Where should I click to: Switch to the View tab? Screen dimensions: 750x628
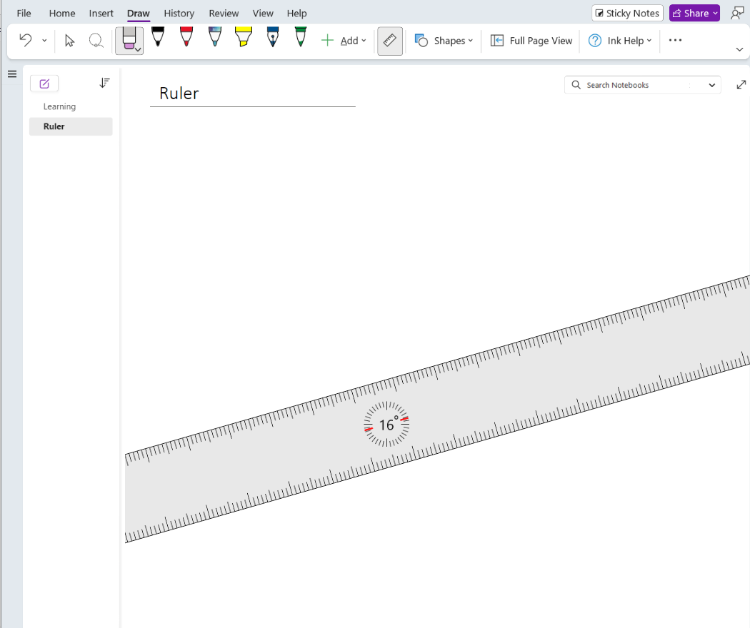click(x=263, y=14)
